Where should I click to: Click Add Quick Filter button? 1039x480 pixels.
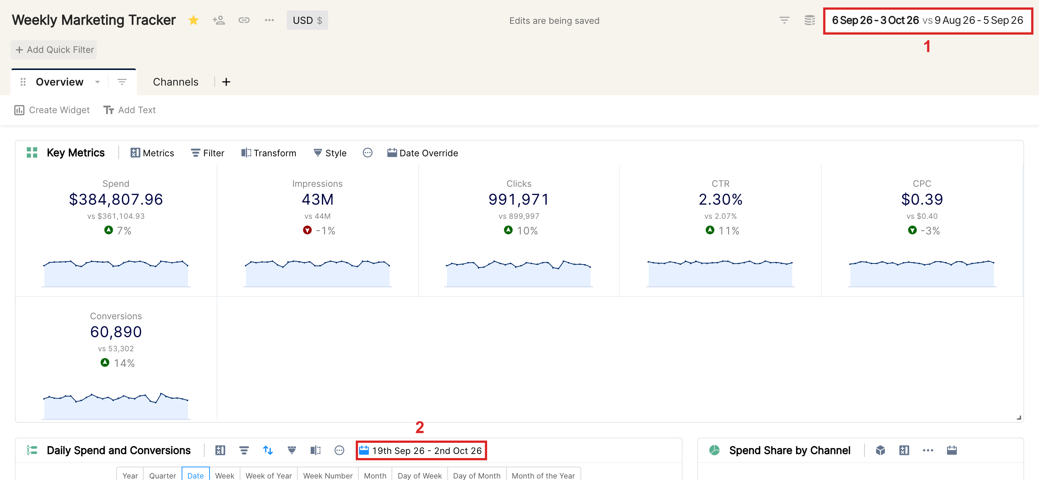coord(54,49)
